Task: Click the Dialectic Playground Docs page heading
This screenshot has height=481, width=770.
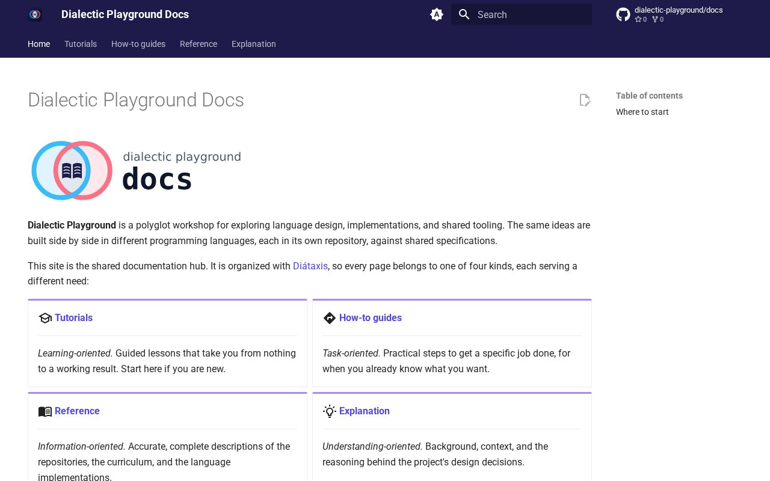Action: (x=136, y=100)
